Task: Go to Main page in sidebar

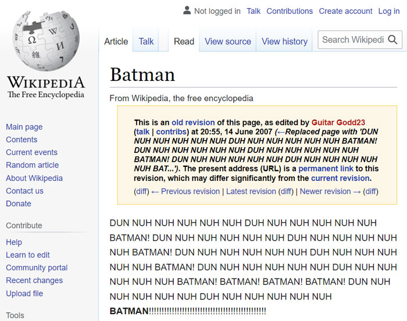Action: (x=24, y=127)
